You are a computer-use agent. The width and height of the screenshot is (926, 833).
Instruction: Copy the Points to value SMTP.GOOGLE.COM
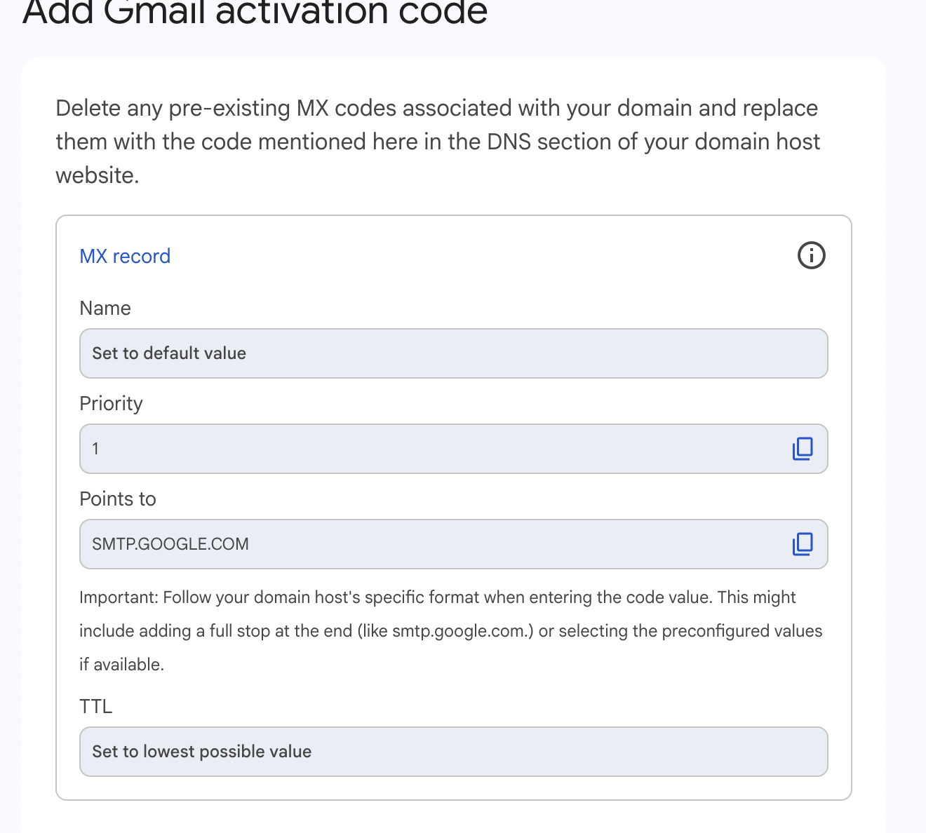tap(803, 544)
